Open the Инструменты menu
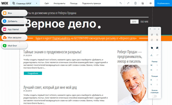Image resolution: width=172 pixels, height=105 pixels. (x=59, y=3)
